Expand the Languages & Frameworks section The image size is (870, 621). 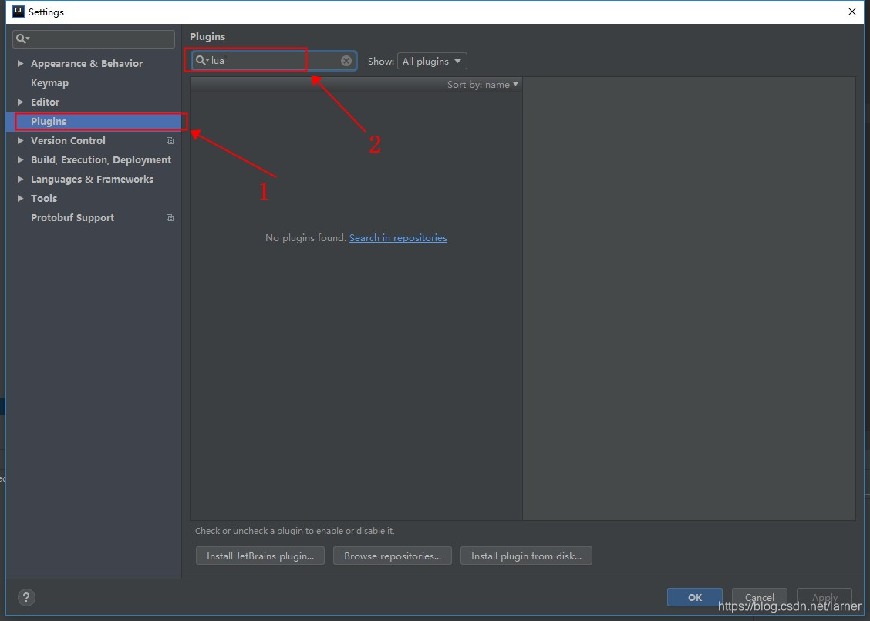pyautogui.click(x=21, y=179)
